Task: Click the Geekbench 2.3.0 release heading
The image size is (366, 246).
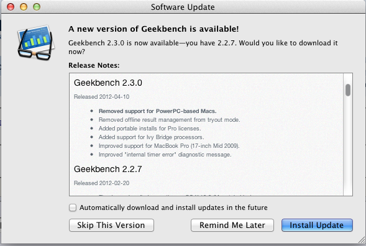Action: click(x=108, y=83)
